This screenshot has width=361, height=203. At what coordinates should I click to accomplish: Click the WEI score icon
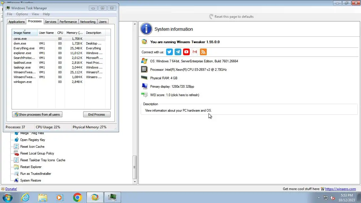[144, 95]
